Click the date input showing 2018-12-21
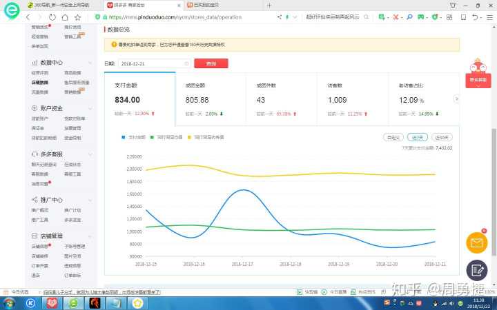Image resolution: width=497 pixels, height=310 pixels. [150, 63]
